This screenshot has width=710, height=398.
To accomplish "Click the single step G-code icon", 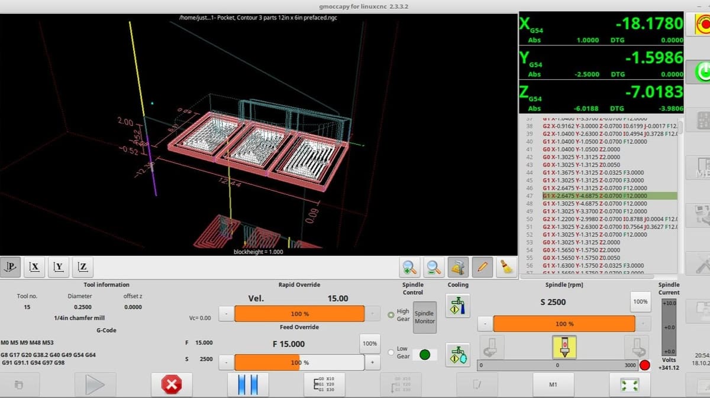I will (324, 385).
